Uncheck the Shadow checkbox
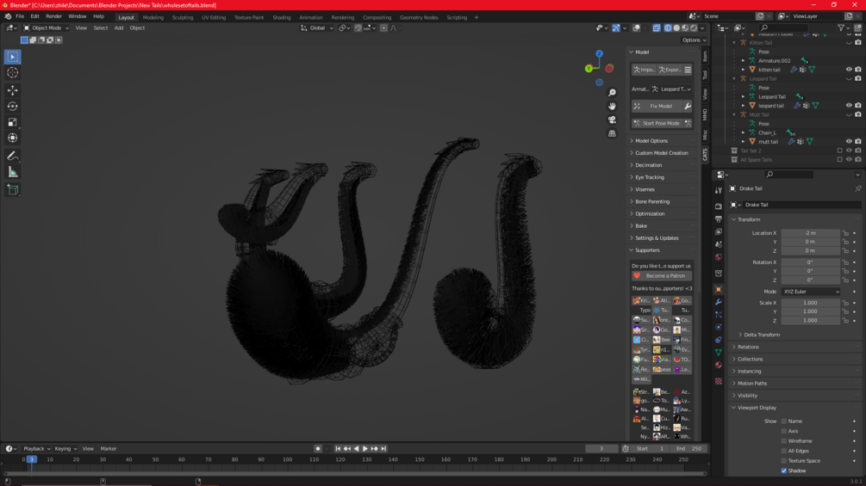The image size is (866, 486). 784,471
